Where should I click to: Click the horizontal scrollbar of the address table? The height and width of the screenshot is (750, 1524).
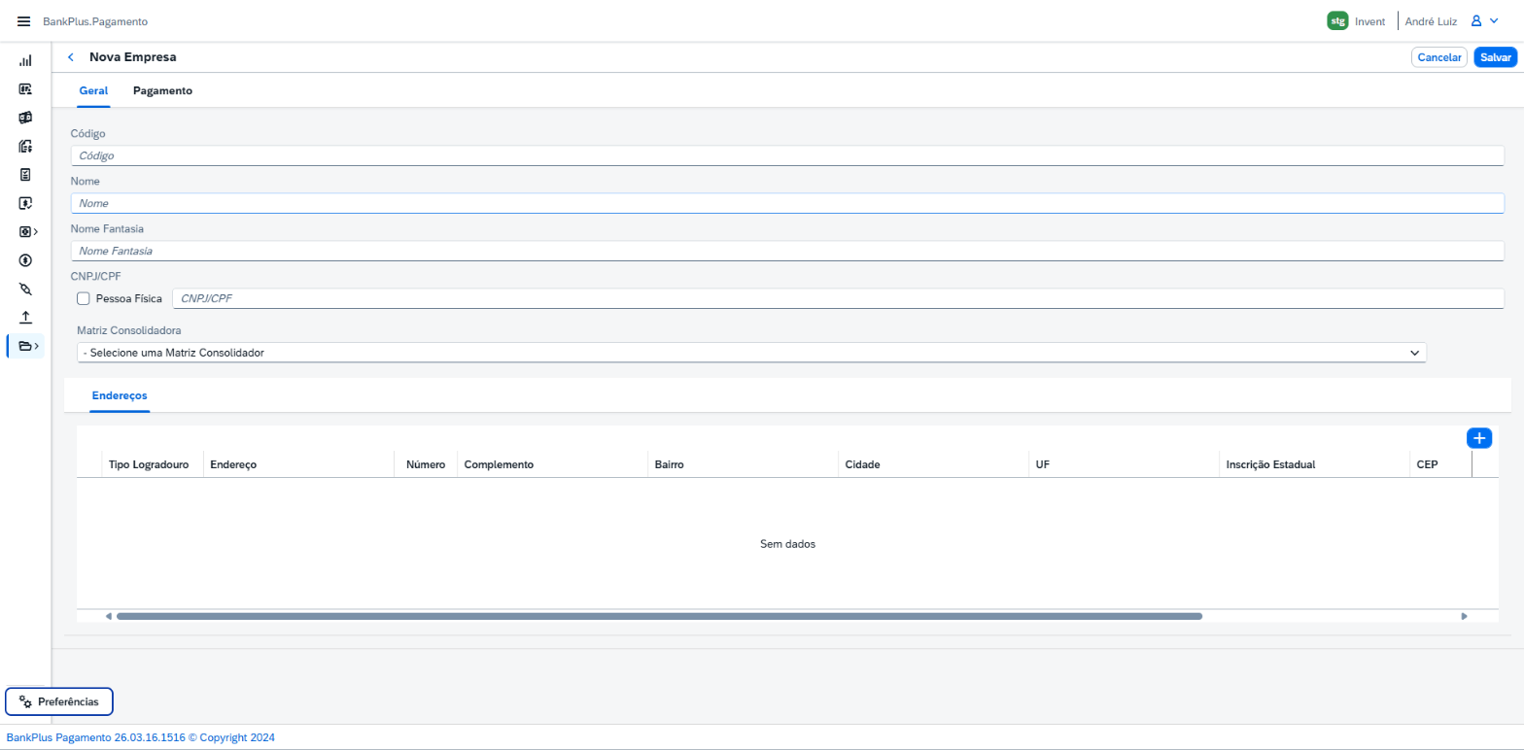[x=659, y=616]
